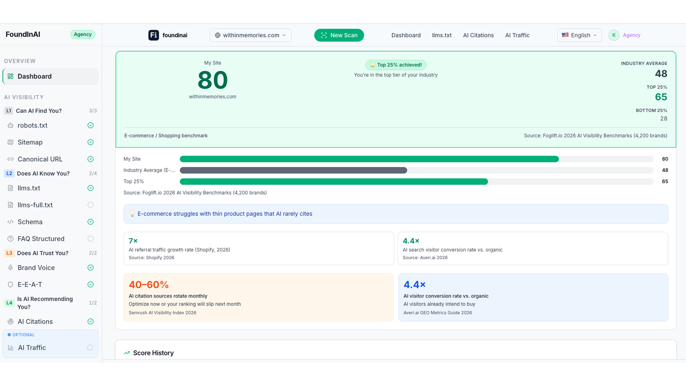Open the llms.txt top navigation tab
Image resolution: width=686 pixels, height=386 pixels.
[x=442, y=35]
